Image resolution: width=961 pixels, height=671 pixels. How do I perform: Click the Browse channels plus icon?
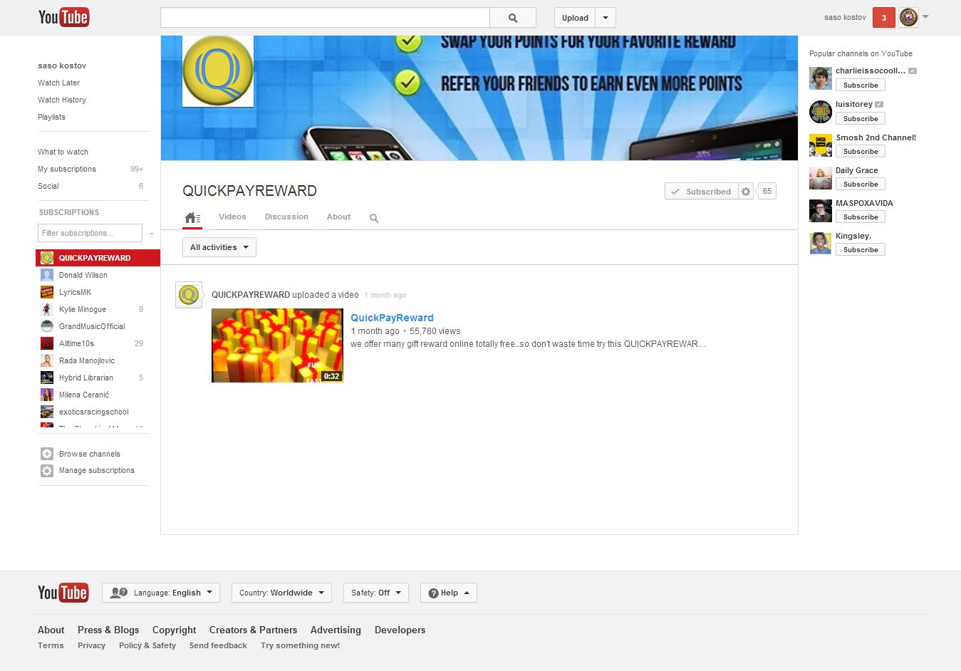[x=47, y=454]
